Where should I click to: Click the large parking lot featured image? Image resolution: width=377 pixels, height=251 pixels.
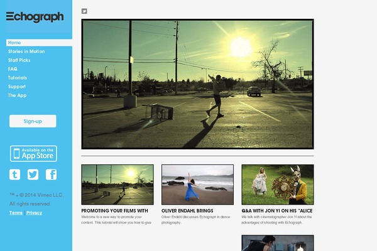pos(197,84)
